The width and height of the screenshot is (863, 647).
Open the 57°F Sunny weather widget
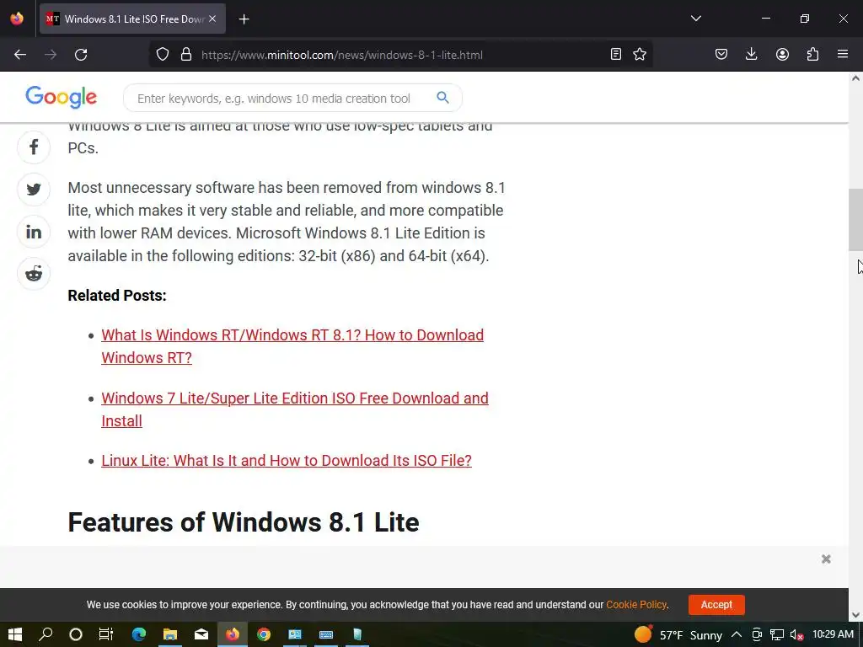tap(678, 635)
